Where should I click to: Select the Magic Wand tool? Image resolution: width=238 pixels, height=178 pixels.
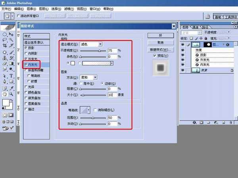[x=11, y=40]
